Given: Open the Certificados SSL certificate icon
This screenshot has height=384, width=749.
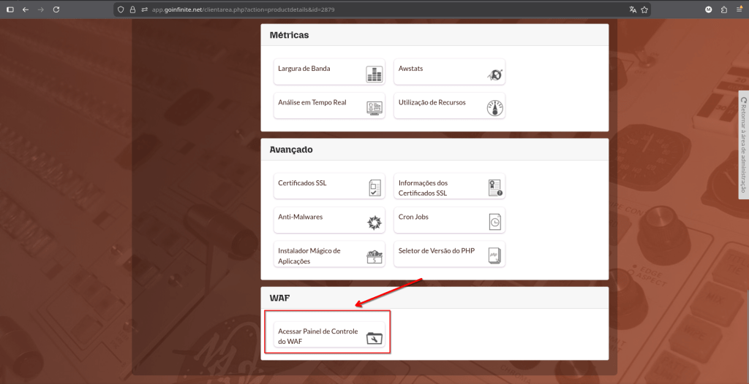Looking at the screenshot, I should click(x=374, y=188).
